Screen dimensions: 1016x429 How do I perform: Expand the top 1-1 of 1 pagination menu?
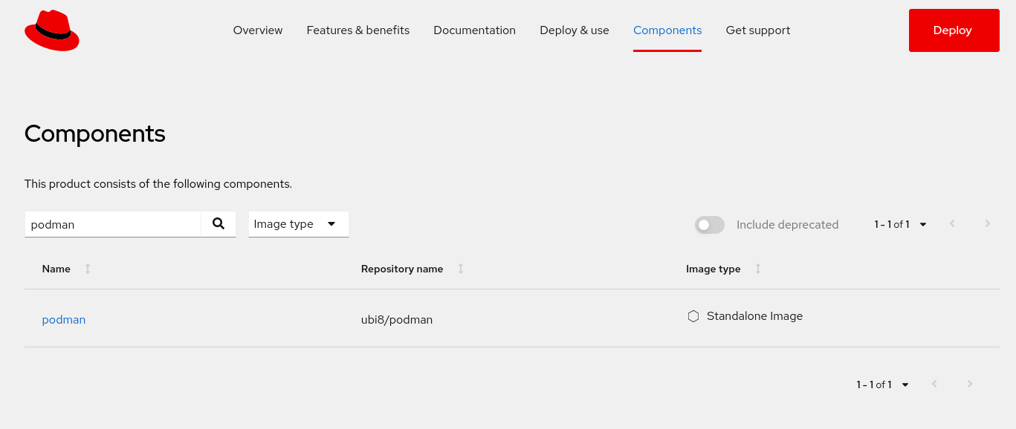[x=900, y=224]
